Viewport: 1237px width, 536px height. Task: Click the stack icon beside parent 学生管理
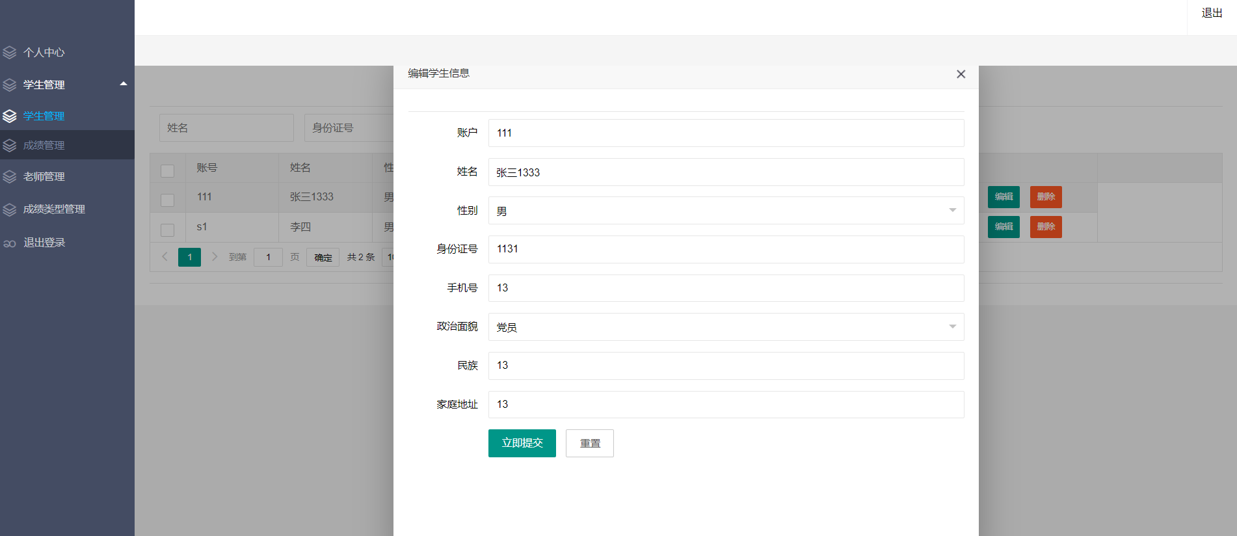pyautogui.click(x=10, y=85)
